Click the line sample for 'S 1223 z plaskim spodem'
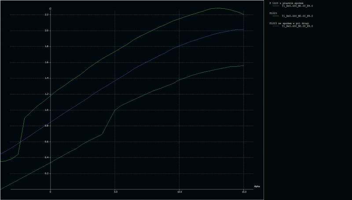Image resolution: width=352 pixels, height=200 pixels. 276,6
